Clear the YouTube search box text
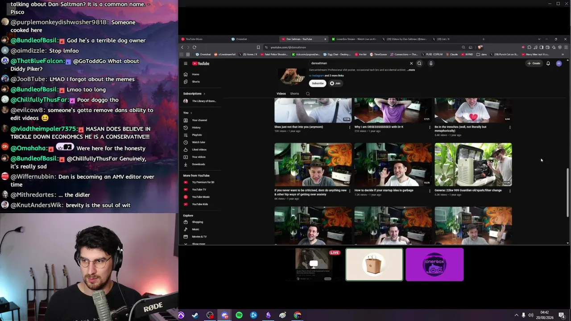 click(411, 63)
